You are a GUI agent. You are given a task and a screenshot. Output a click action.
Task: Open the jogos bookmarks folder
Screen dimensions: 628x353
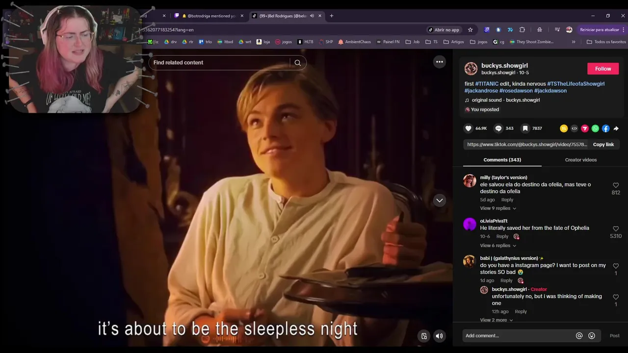[x=479, y=42]
